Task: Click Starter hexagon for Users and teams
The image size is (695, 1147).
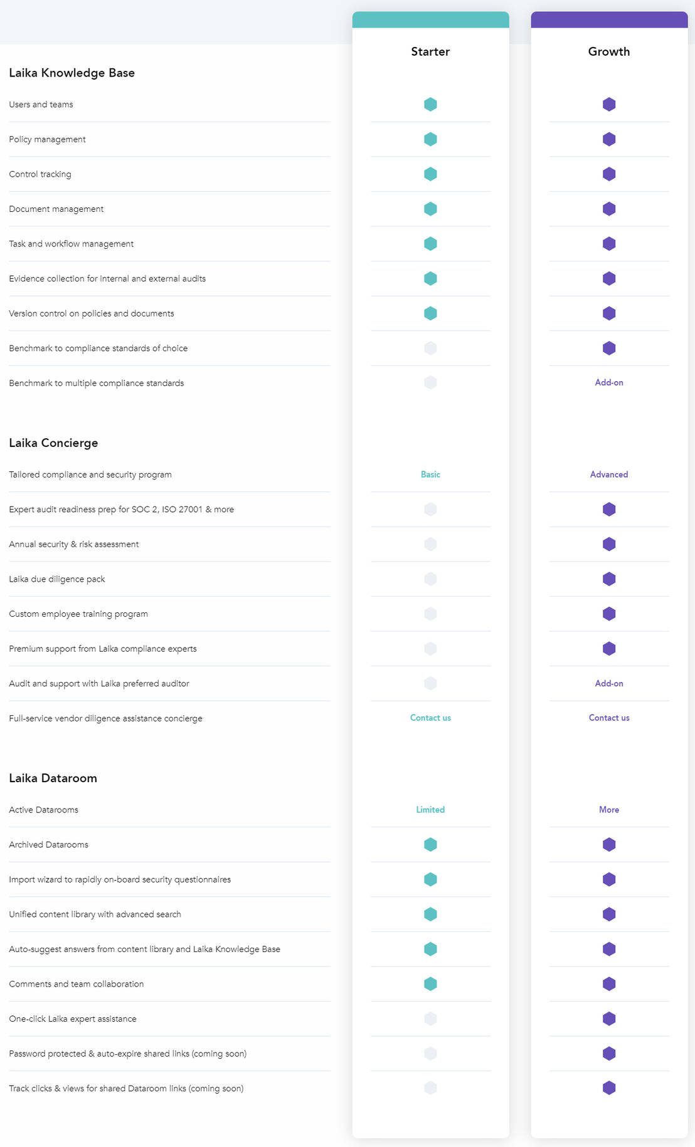Action: [430, 105]
